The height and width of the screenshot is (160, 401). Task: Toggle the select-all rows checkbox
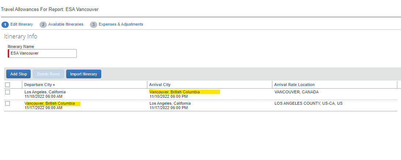click(x=8, y=85)
